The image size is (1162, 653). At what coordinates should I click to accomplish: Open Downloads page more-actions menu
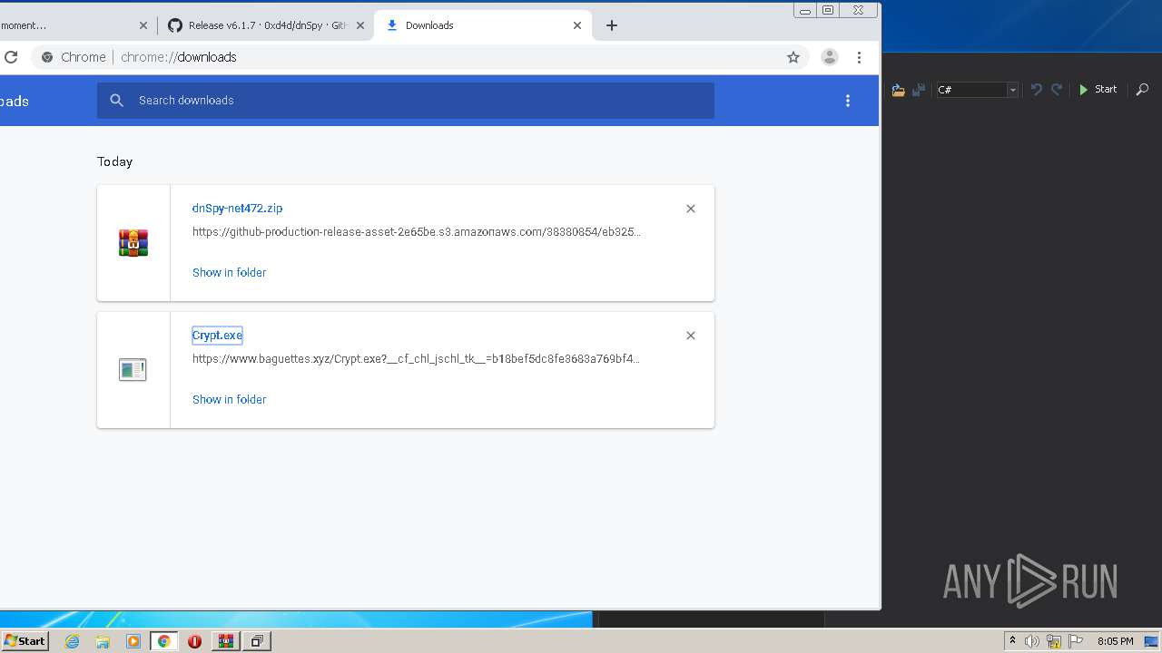(848, 101)
